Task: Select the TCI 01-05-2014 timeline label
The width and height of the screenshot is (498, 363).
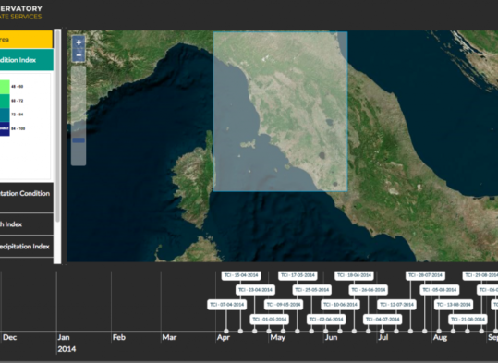Action: (270, 320)
